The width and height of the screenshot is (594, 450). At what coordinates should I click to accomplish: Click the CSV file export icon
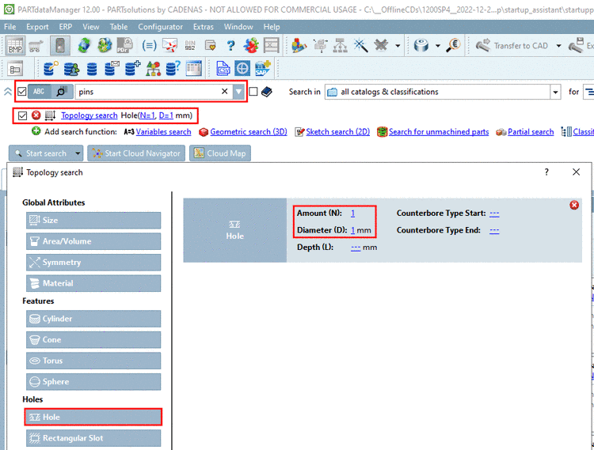tap(223, 69)
